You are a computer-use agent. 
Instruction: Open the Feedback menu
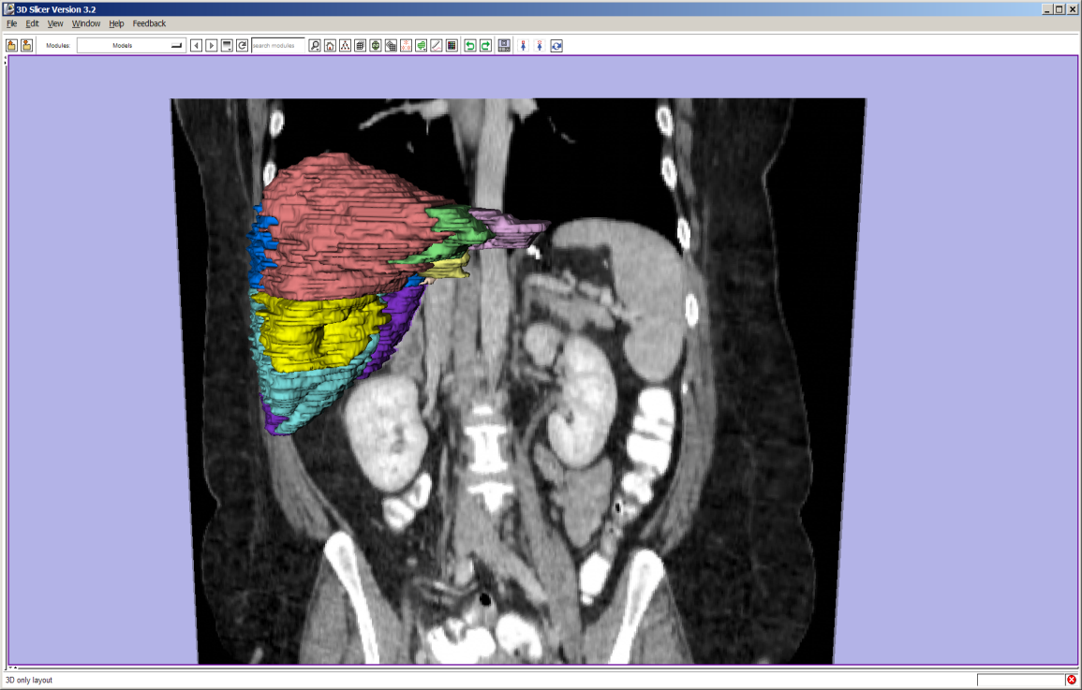(149, 23)
